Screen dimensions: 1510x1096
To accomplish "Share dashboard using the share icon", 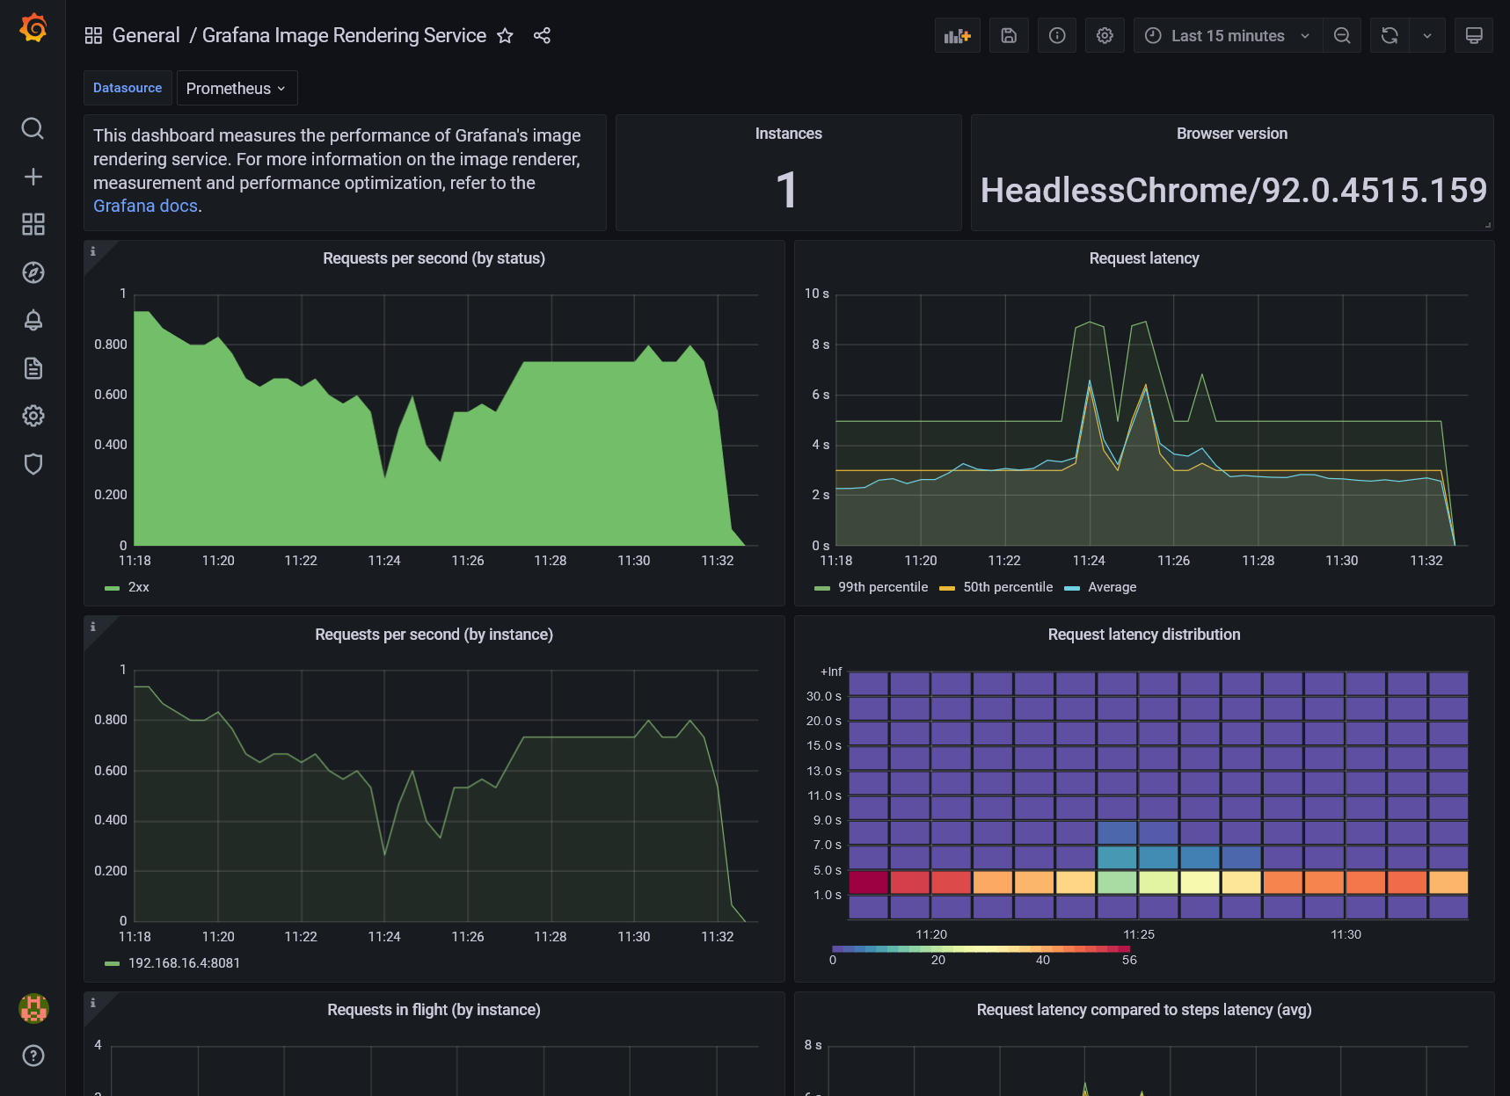I will click(542, 36).
